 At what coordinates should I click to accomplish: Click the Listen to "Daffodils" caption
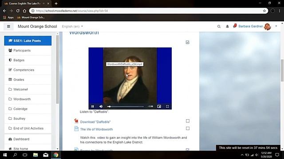coord(95,112)
